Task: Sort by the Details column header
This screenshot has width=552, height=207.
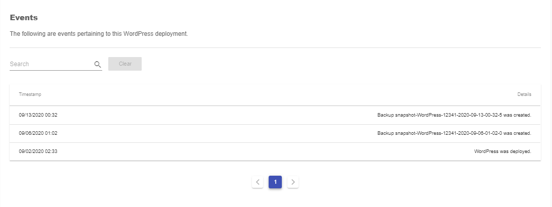Action: click(x=524, y=94)
